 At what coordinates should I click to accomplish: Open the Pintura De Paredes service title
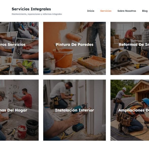pyautogui.click(x=74, y=45)
